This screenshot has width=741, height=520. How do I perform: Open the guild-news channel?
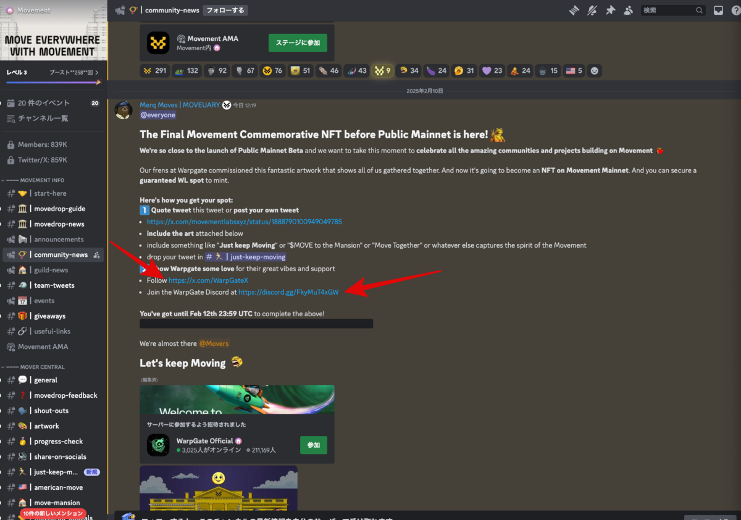(52, 270)
